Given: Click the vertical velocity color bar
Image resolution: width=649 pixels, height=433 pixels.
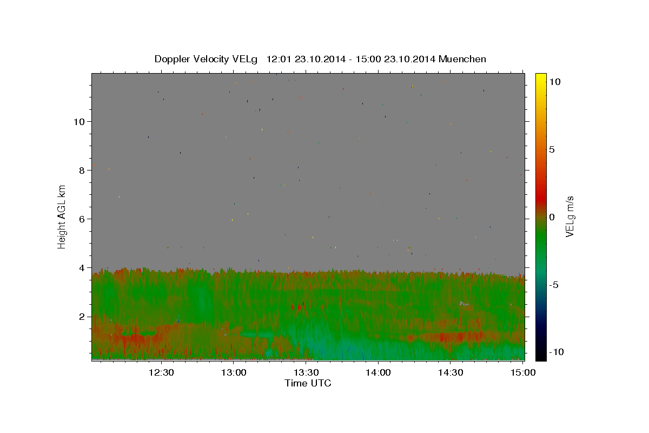Looking at the screenshot, I should [x=541, y=216].
